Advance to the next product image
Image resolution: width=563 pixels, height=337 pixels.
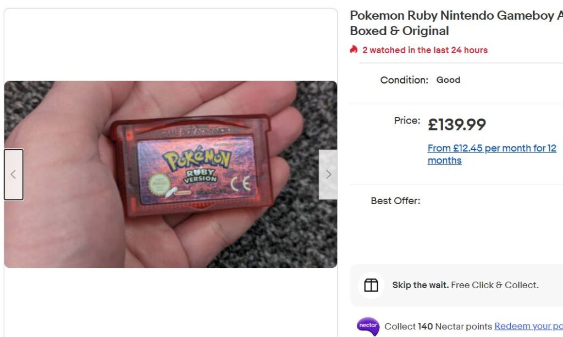click(328, 175)
